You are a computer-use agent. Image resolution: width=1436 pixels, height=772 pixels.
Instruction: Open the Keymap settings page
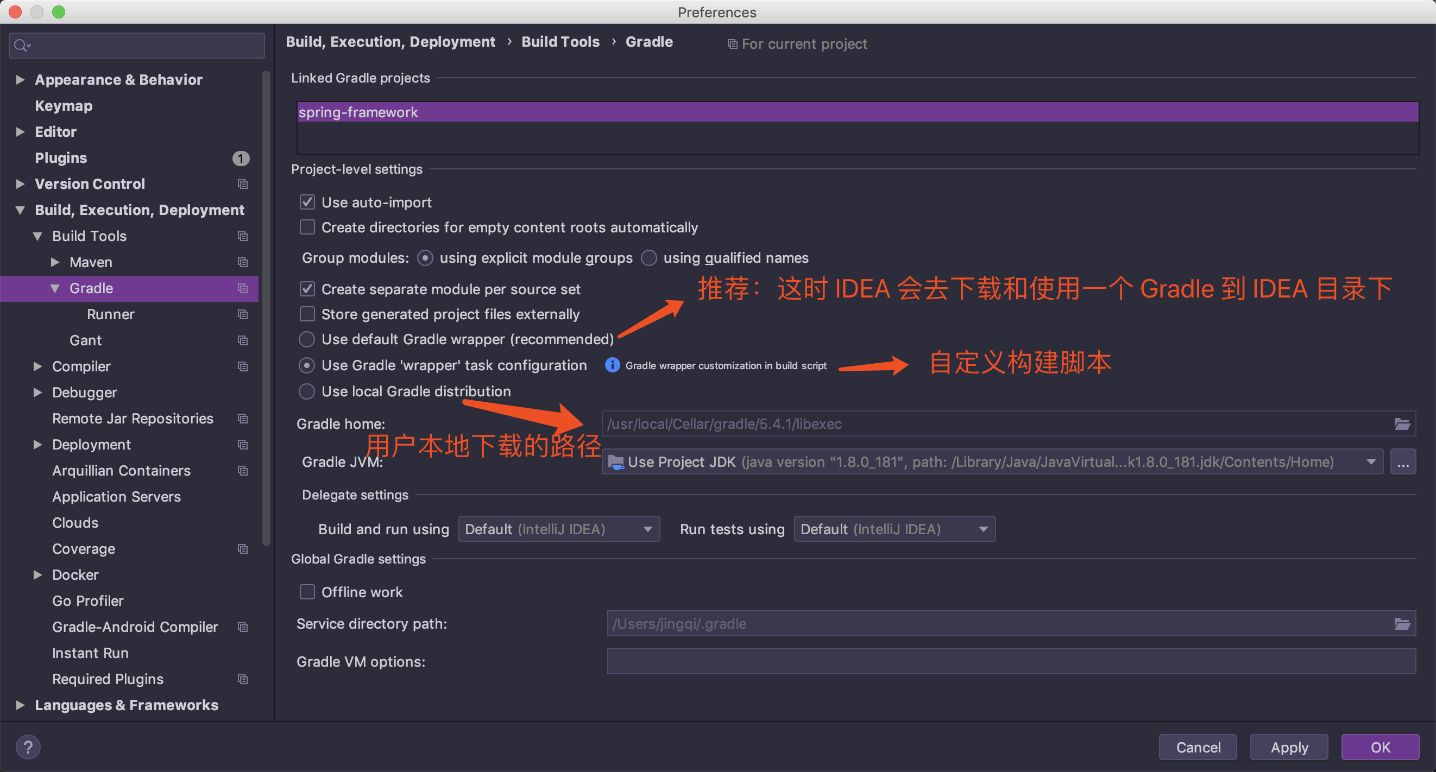point(64,106)
